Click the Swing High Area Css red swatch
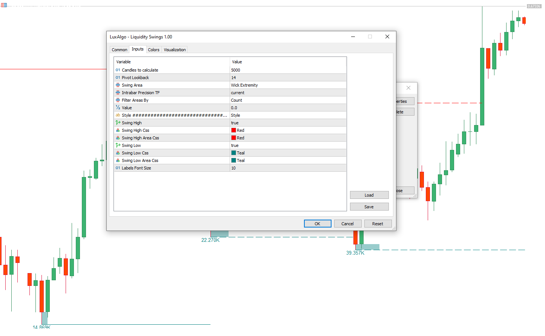This screenshot has width=545, height=336. 234,138
